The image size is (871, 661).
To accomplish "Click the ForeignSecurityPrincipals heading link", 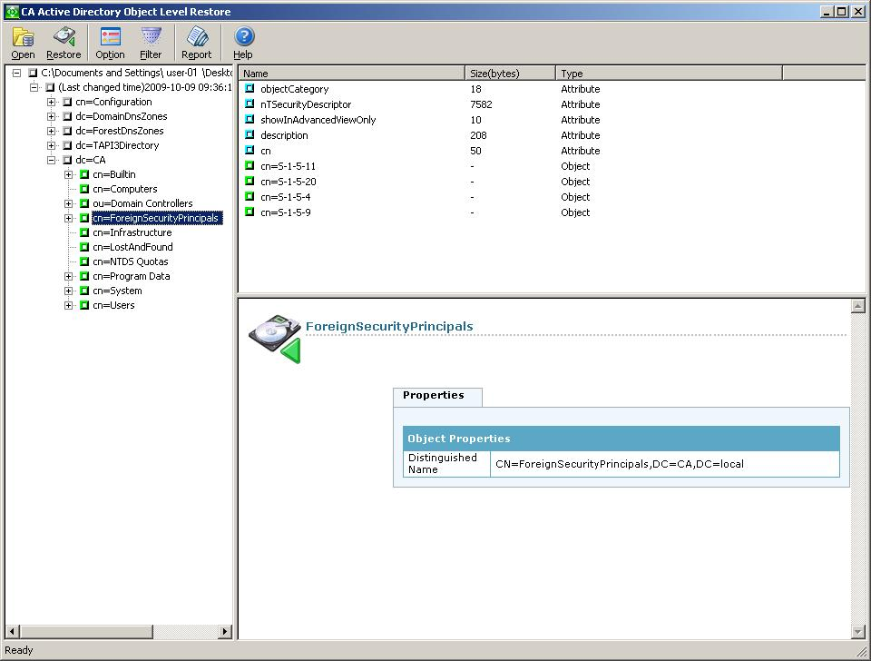I will 388,326.
